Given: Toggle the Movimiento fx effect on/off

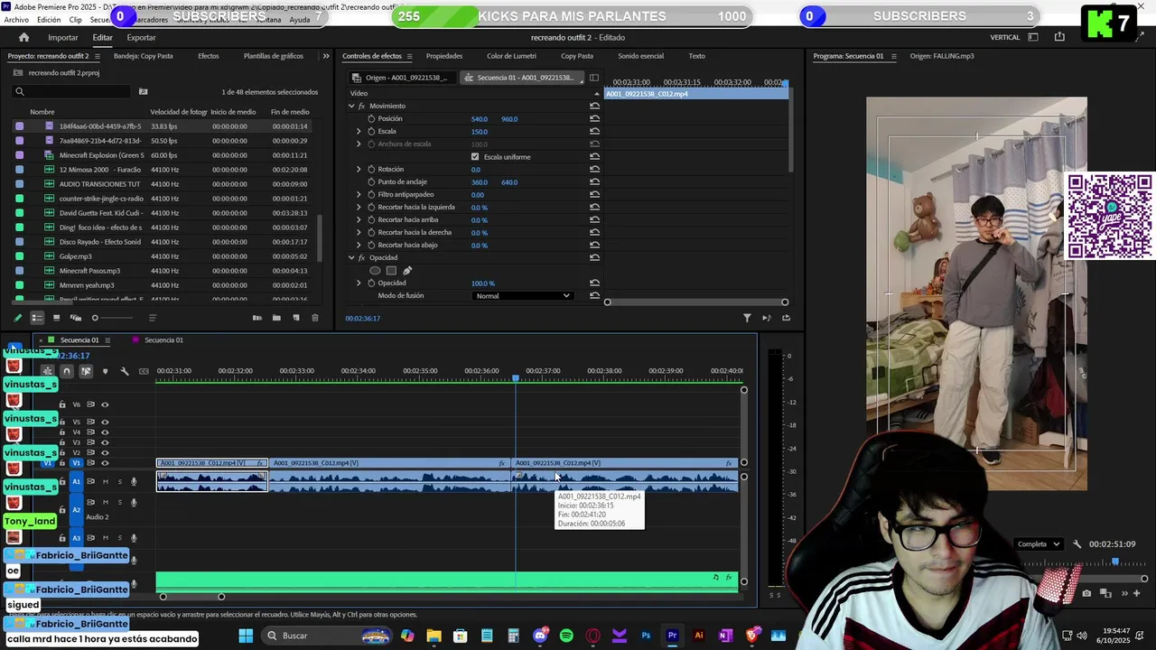Looking at the screenshot, I should click(362, 106).
